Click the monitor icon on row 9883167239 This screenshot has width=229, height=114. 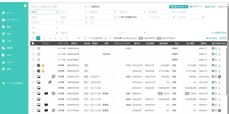(38, 88)
